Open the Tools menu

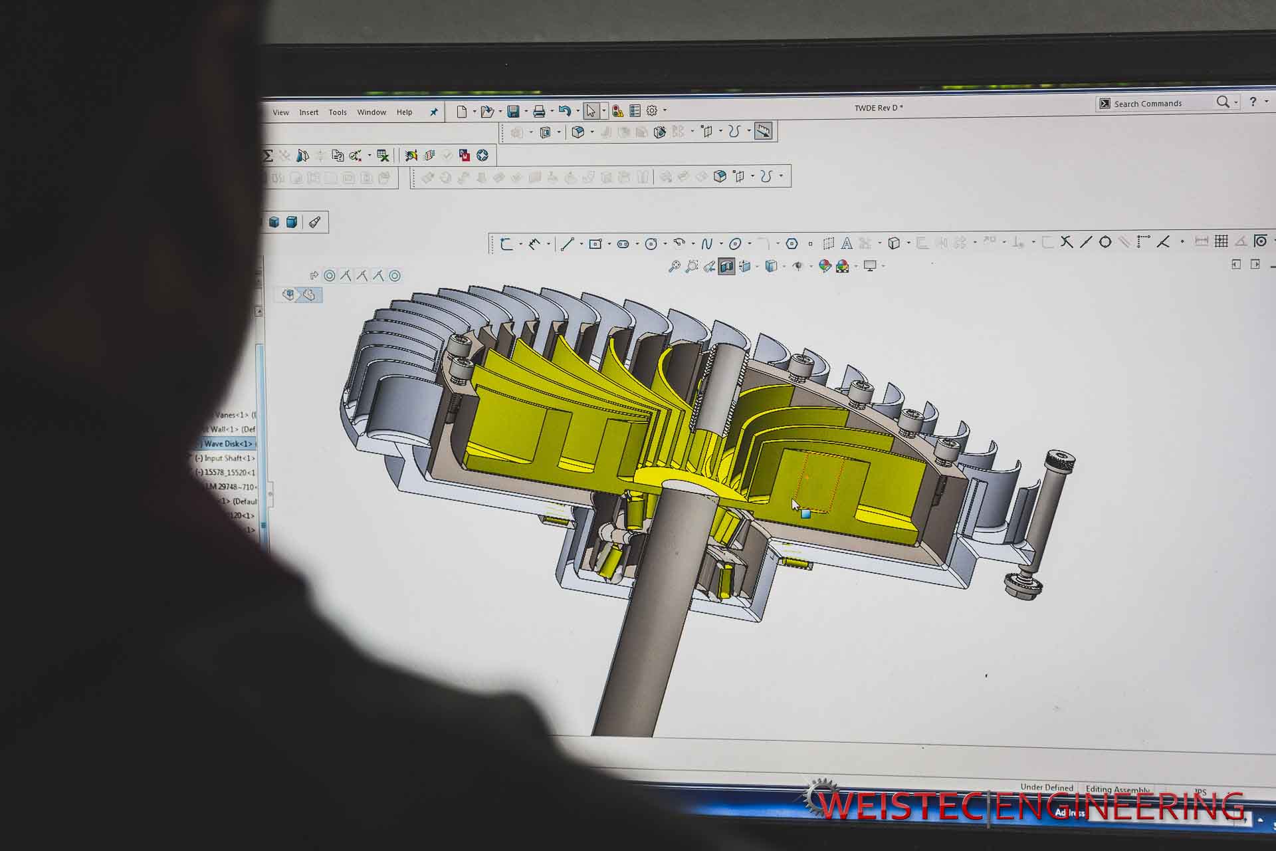338,112
